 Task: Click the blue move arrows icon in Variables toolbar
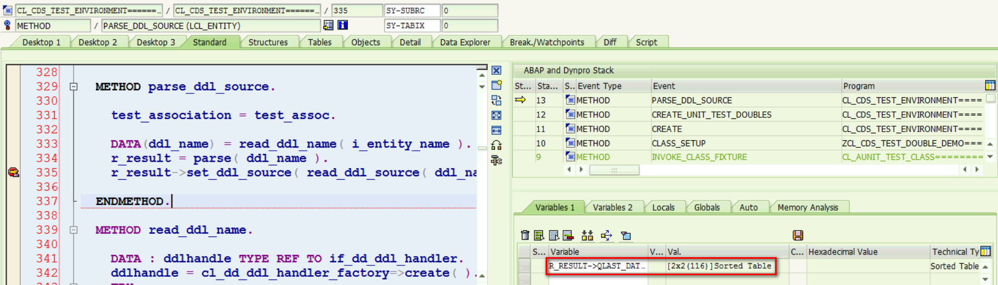click(606, 235)
